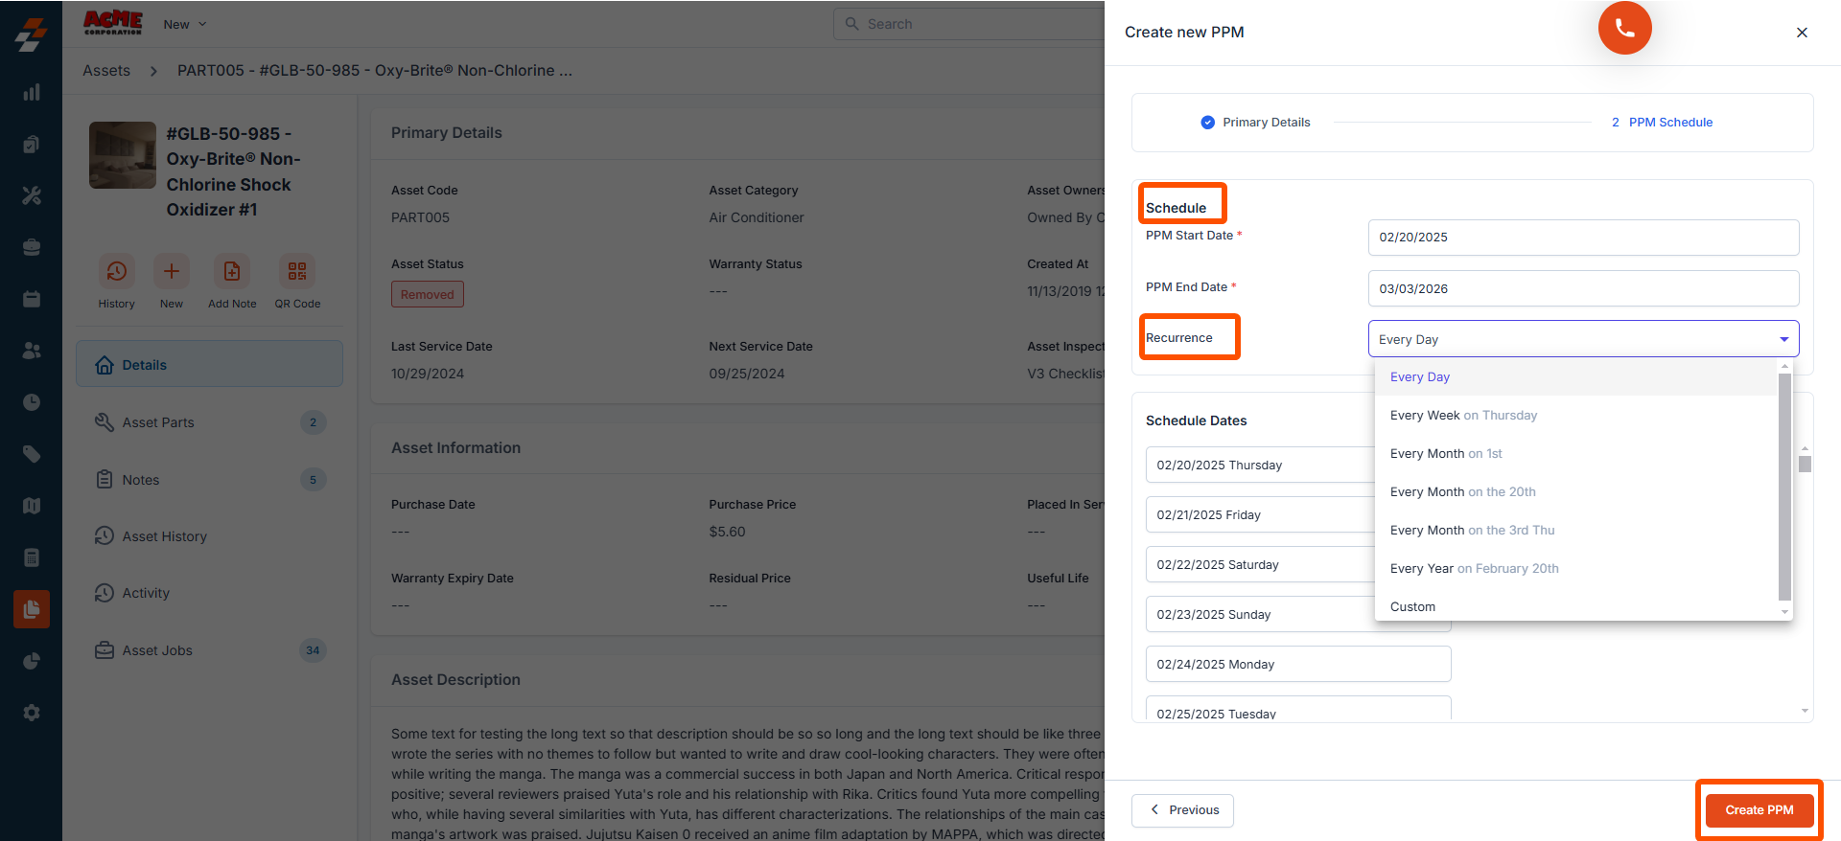The height and width of the screenshot is (841, 1841).
Task: Open the New dropdown in header
Action: [x=184, y=24]
